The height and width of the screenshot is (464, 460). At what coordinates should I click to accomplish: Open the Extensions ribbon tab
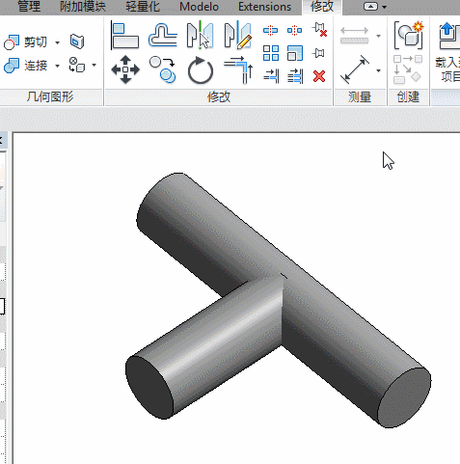coord(265,6)
